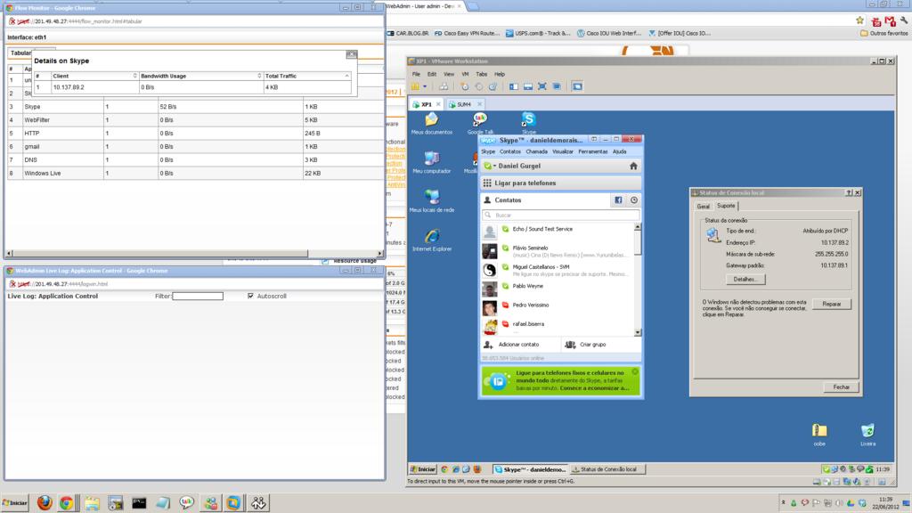Open Skype desktop shortcut in VM

click(528, 123)
